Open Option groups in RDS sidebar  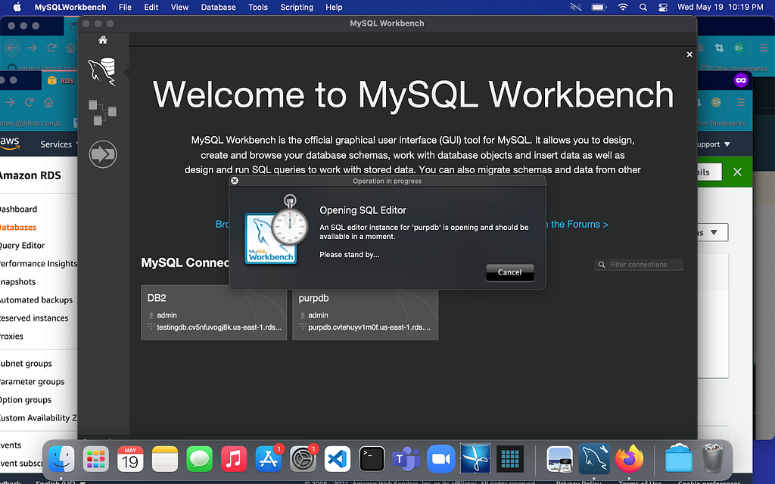(26, 400)
